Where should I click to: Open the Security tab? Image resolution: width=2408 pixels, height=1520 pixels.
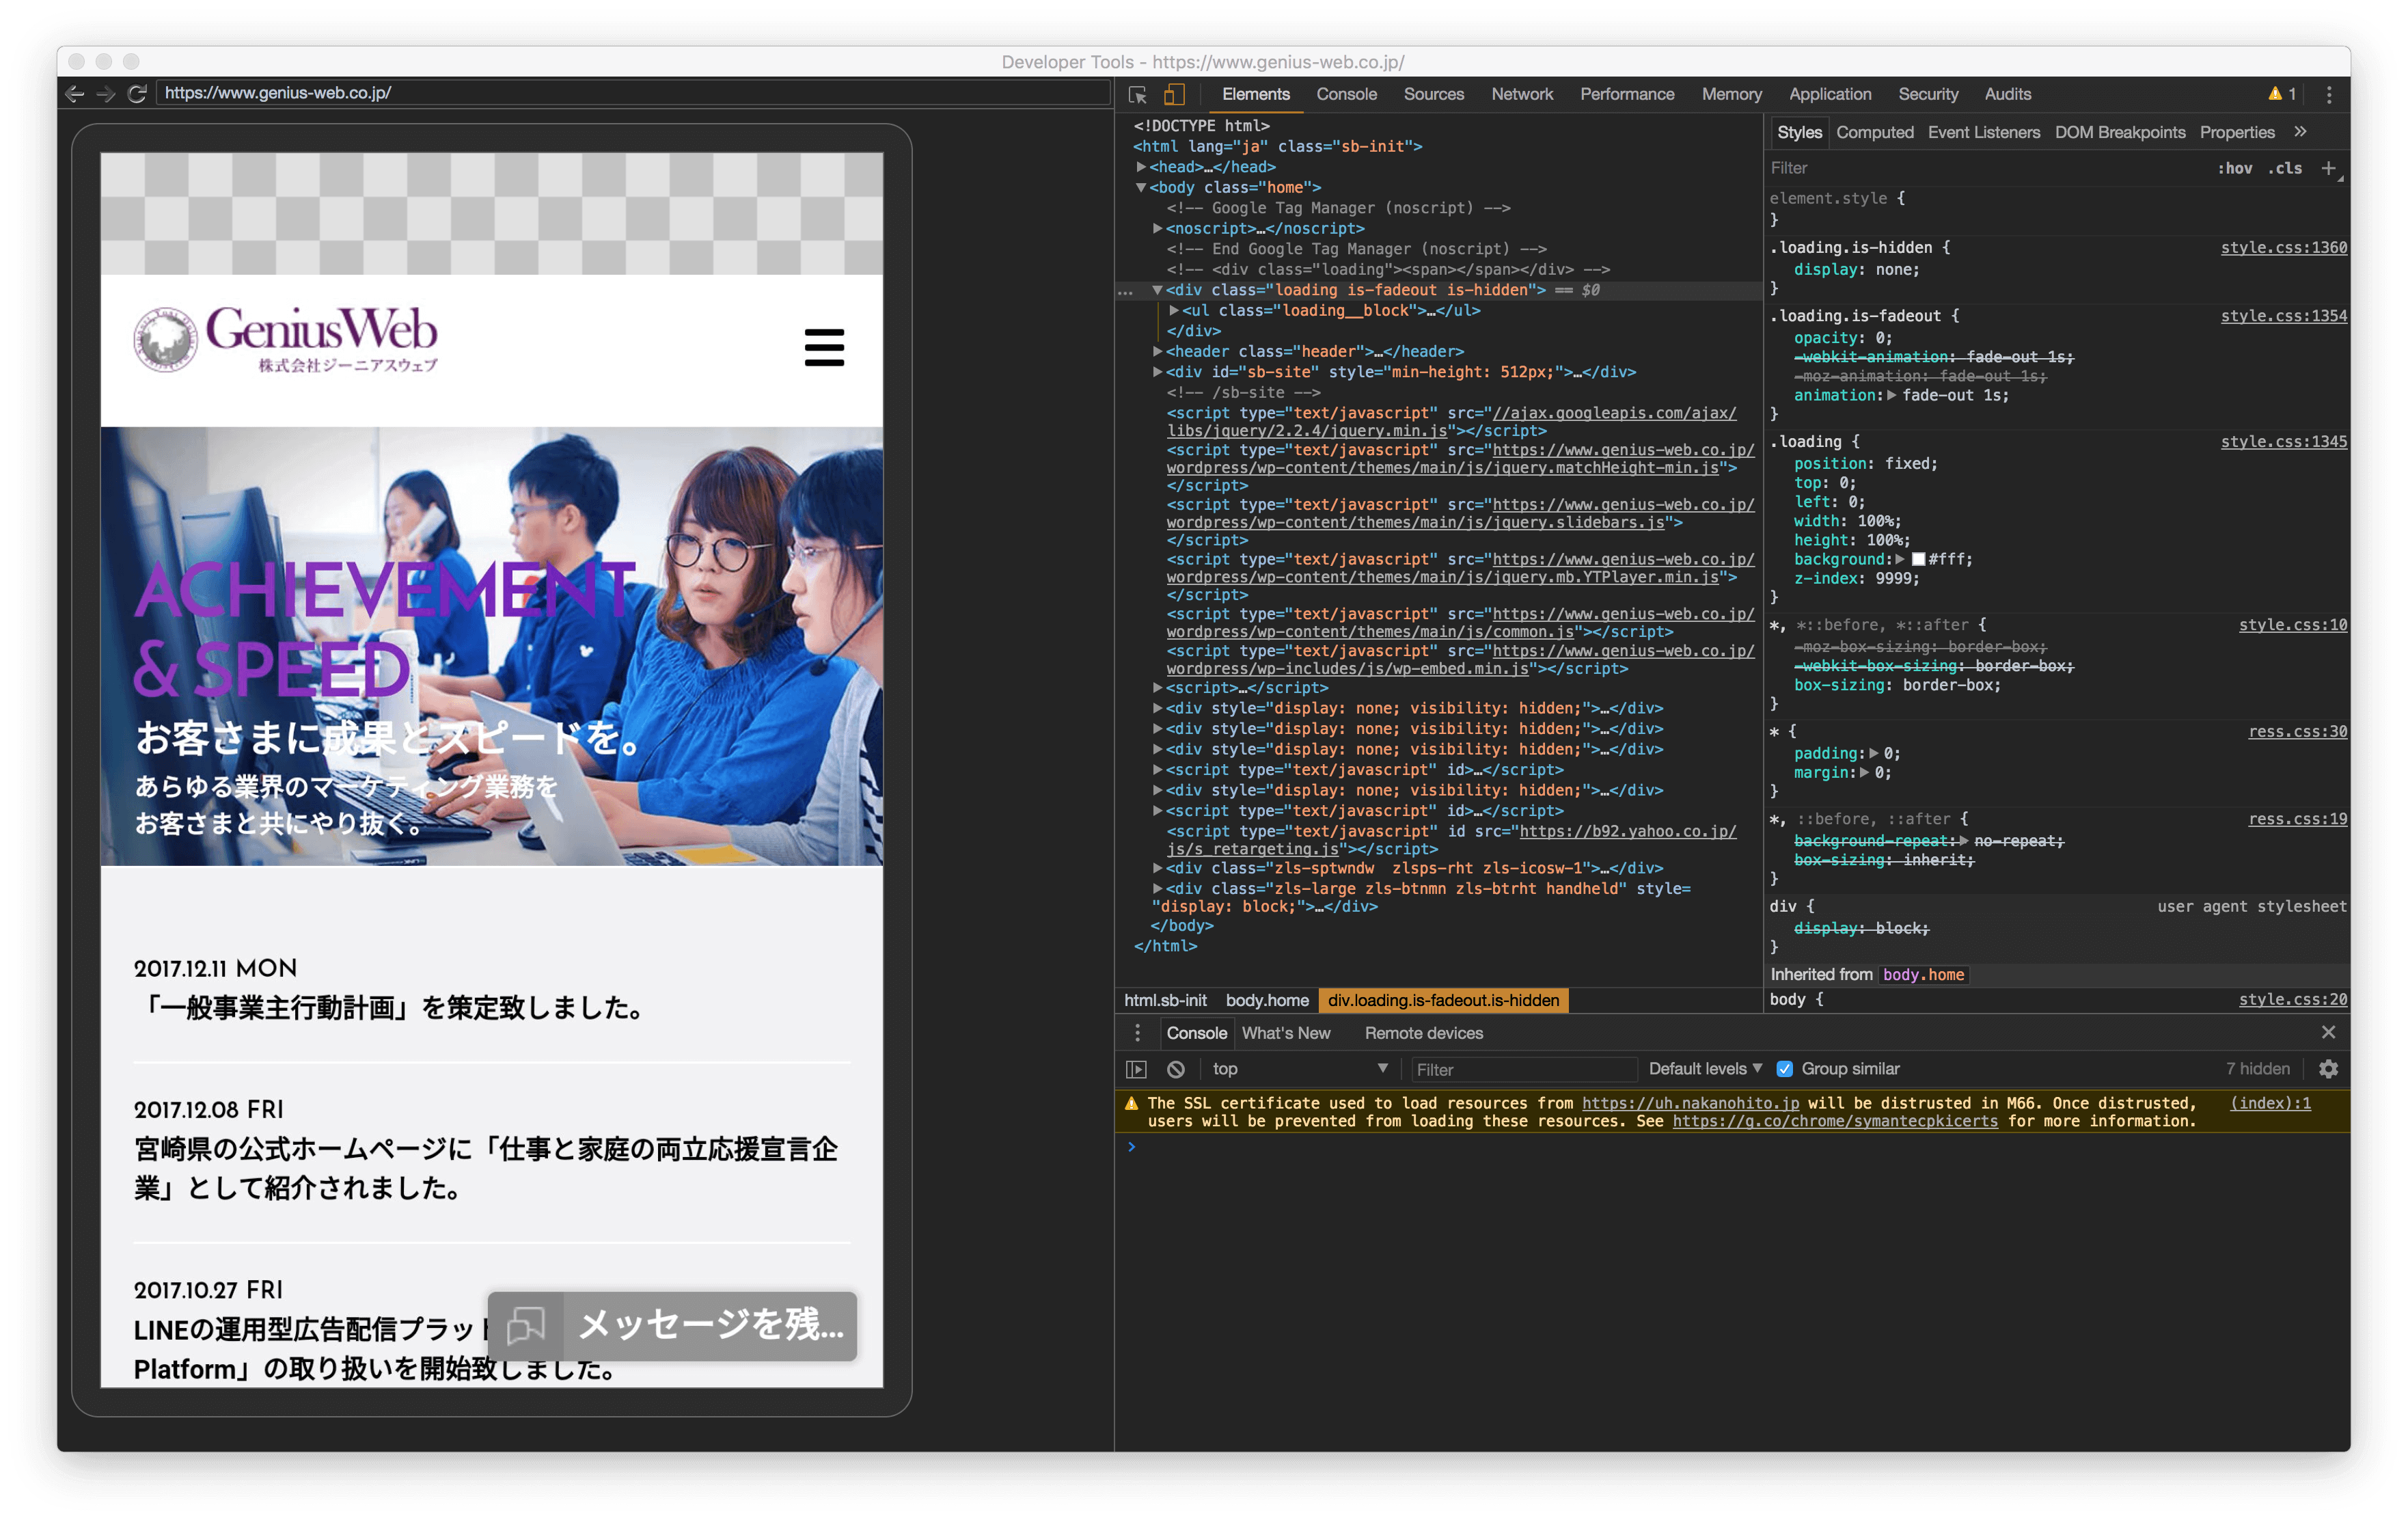click(1927, 94)
